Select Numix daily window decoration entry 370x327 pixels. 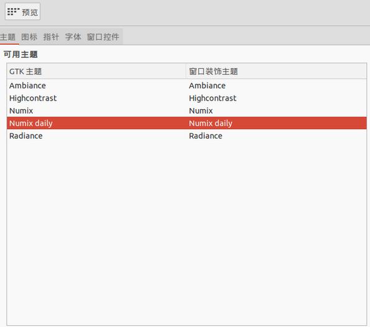coord(210,123)
